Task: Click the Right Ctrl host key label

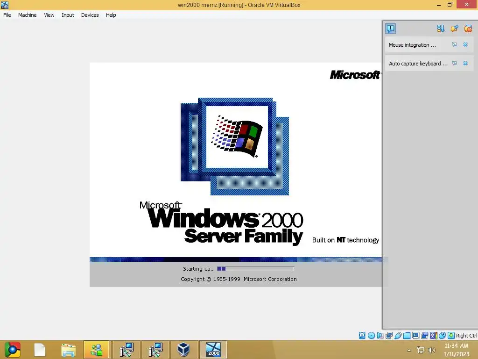Action: click(466, 336)
